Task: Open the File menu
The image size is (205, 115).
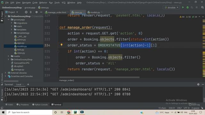Action: point(7,3)
